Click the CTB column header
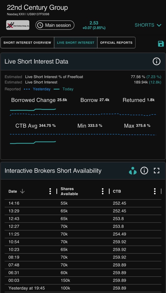 click(117, 191)
